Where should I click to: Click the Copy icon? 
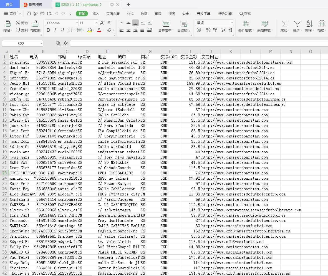(x=17, y=30)
